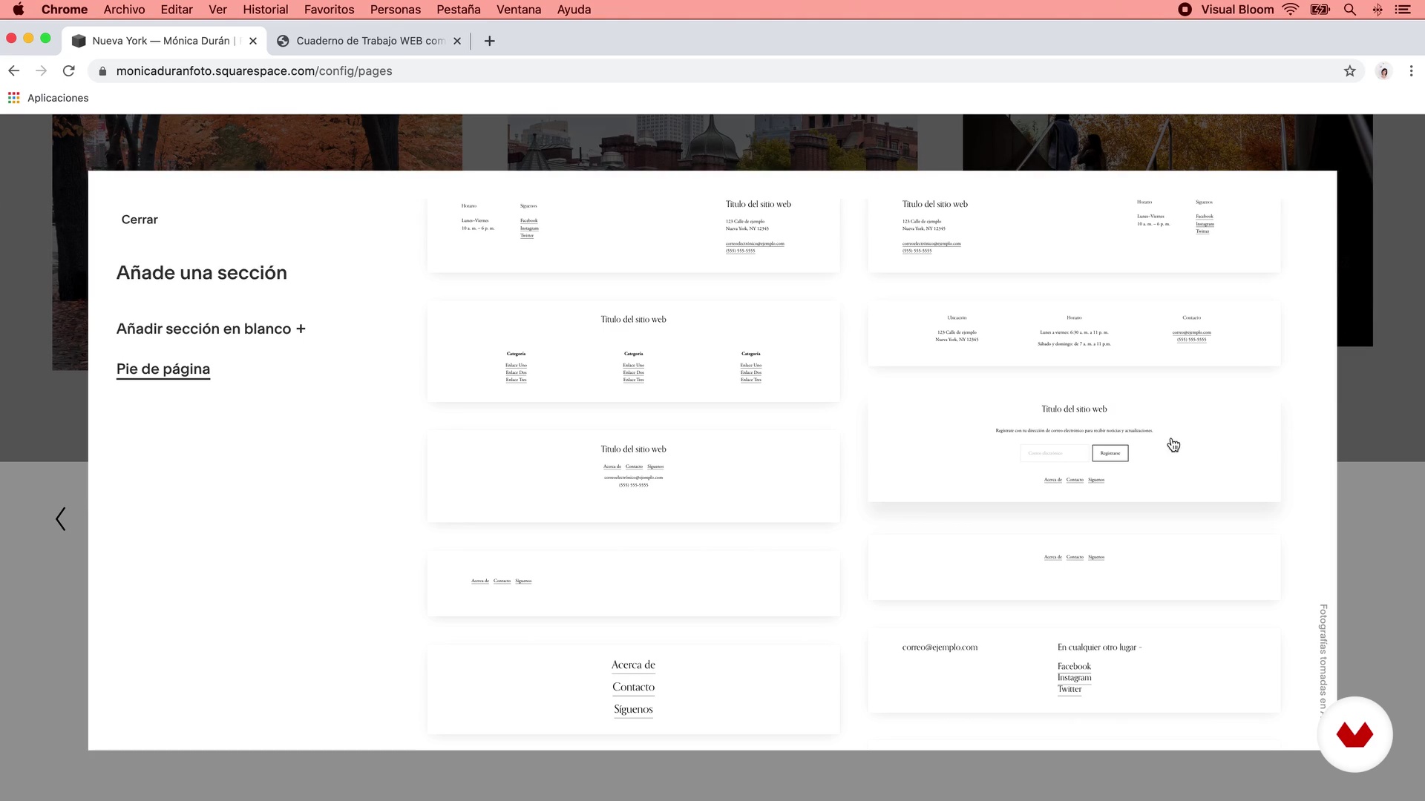1425x801 pixels.
Task: Open the Historial menu
Action: 266,10
